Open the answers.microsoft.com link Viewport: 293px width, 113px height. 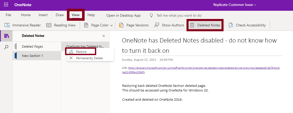[x=201, y=70]
